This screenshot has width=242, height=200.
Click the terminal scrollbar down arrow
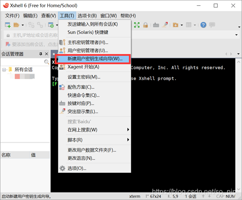click(239, 190)
